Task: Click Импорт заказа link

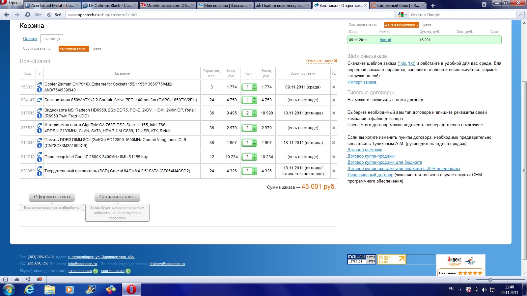Action: 362,82
